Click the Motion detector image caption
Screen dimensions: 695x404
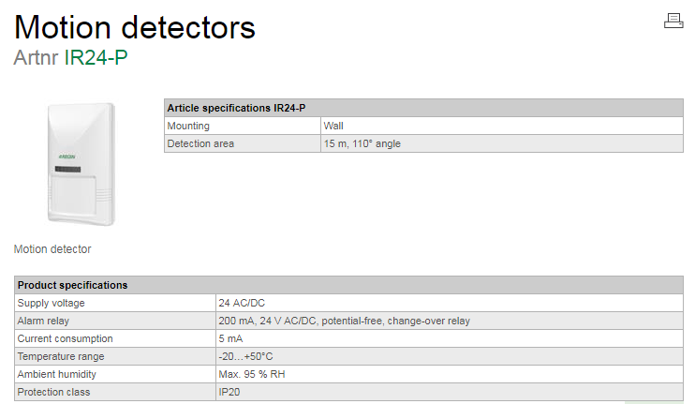tap(52, 249)
